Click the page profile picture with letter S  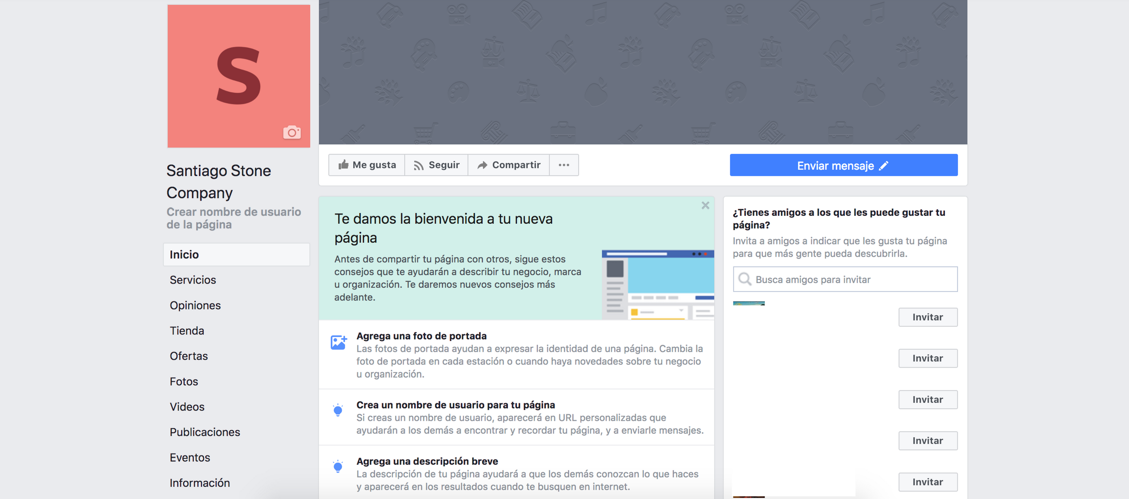click(x=238, y=76)
